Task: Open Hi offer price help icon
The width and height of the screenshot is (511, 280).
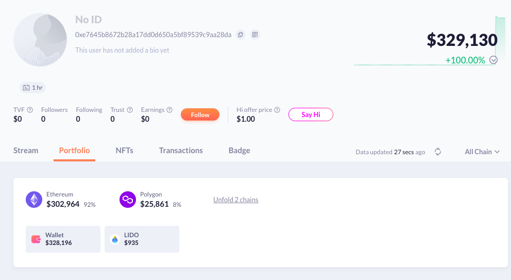Action: click(277, 110)
